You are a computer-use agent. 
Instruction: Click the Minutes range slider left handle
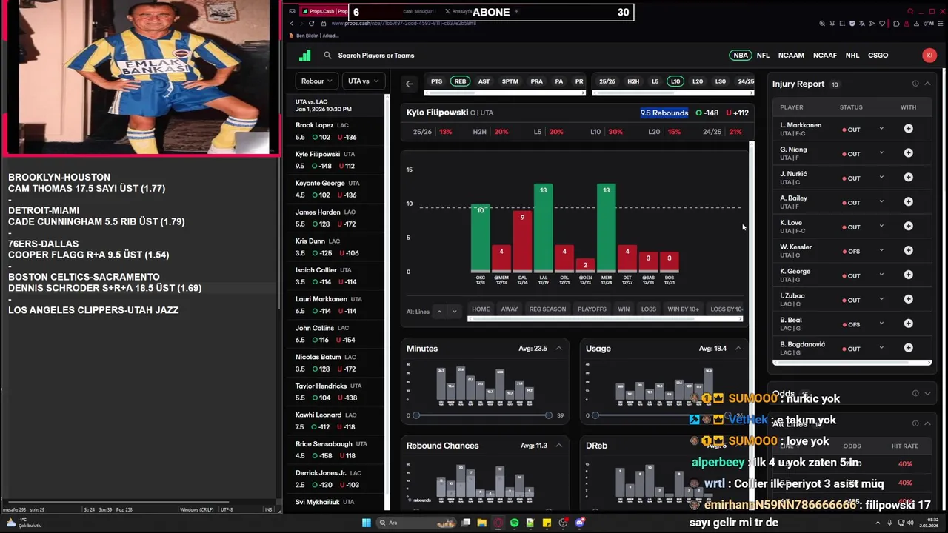(416, 415)
